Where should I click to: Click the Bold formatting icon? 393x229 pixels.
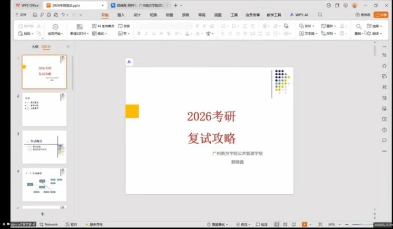[x=139, y=34]
